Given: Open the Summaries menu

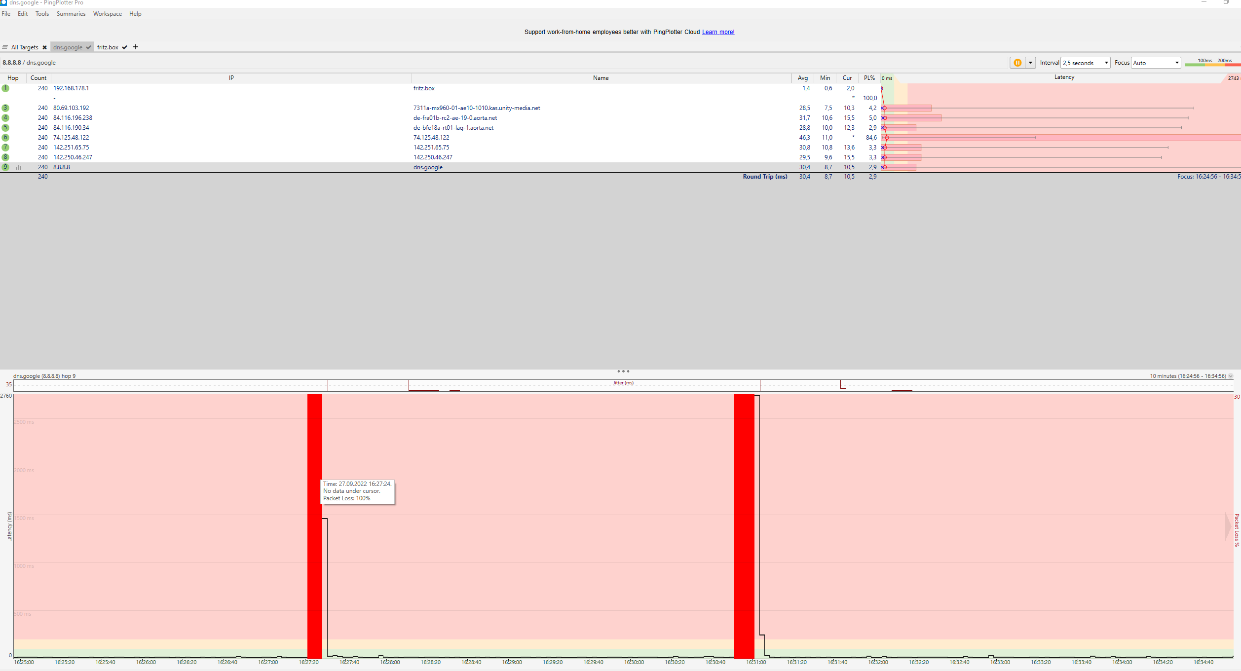Looking at the screenshot, I should point(71,14).
